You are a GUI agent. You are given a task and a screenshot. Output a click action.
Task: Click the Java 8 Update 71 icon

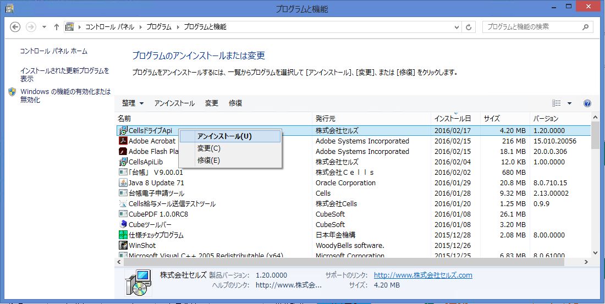(123, 183)
